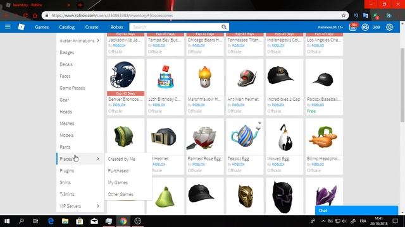
Task: Open Mail app from taskbar
Action: [x=94, y=221]
